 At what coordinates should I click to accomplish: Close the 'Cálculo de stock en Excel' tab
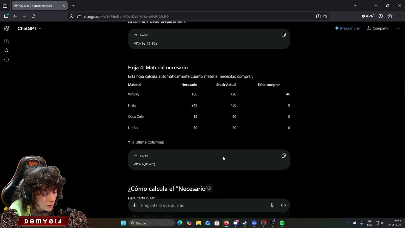(64, 6)
